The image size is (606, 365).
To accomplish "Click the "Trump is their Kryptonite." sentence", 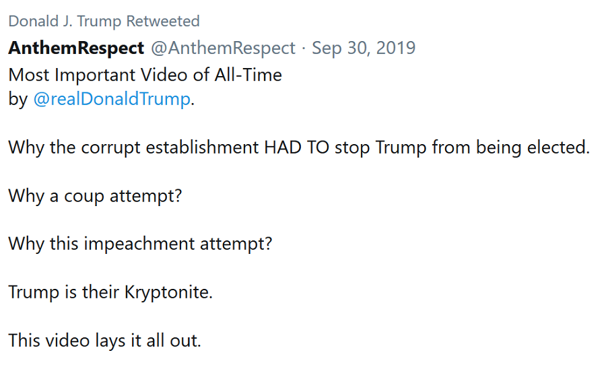I will point(110,292).
